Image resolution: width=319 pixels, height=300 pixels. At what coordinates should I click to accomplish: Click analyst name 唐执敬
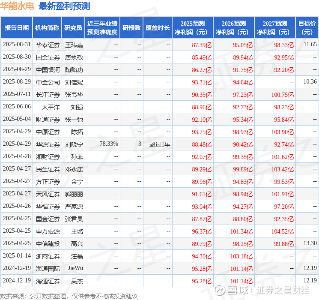coord(74,57)
